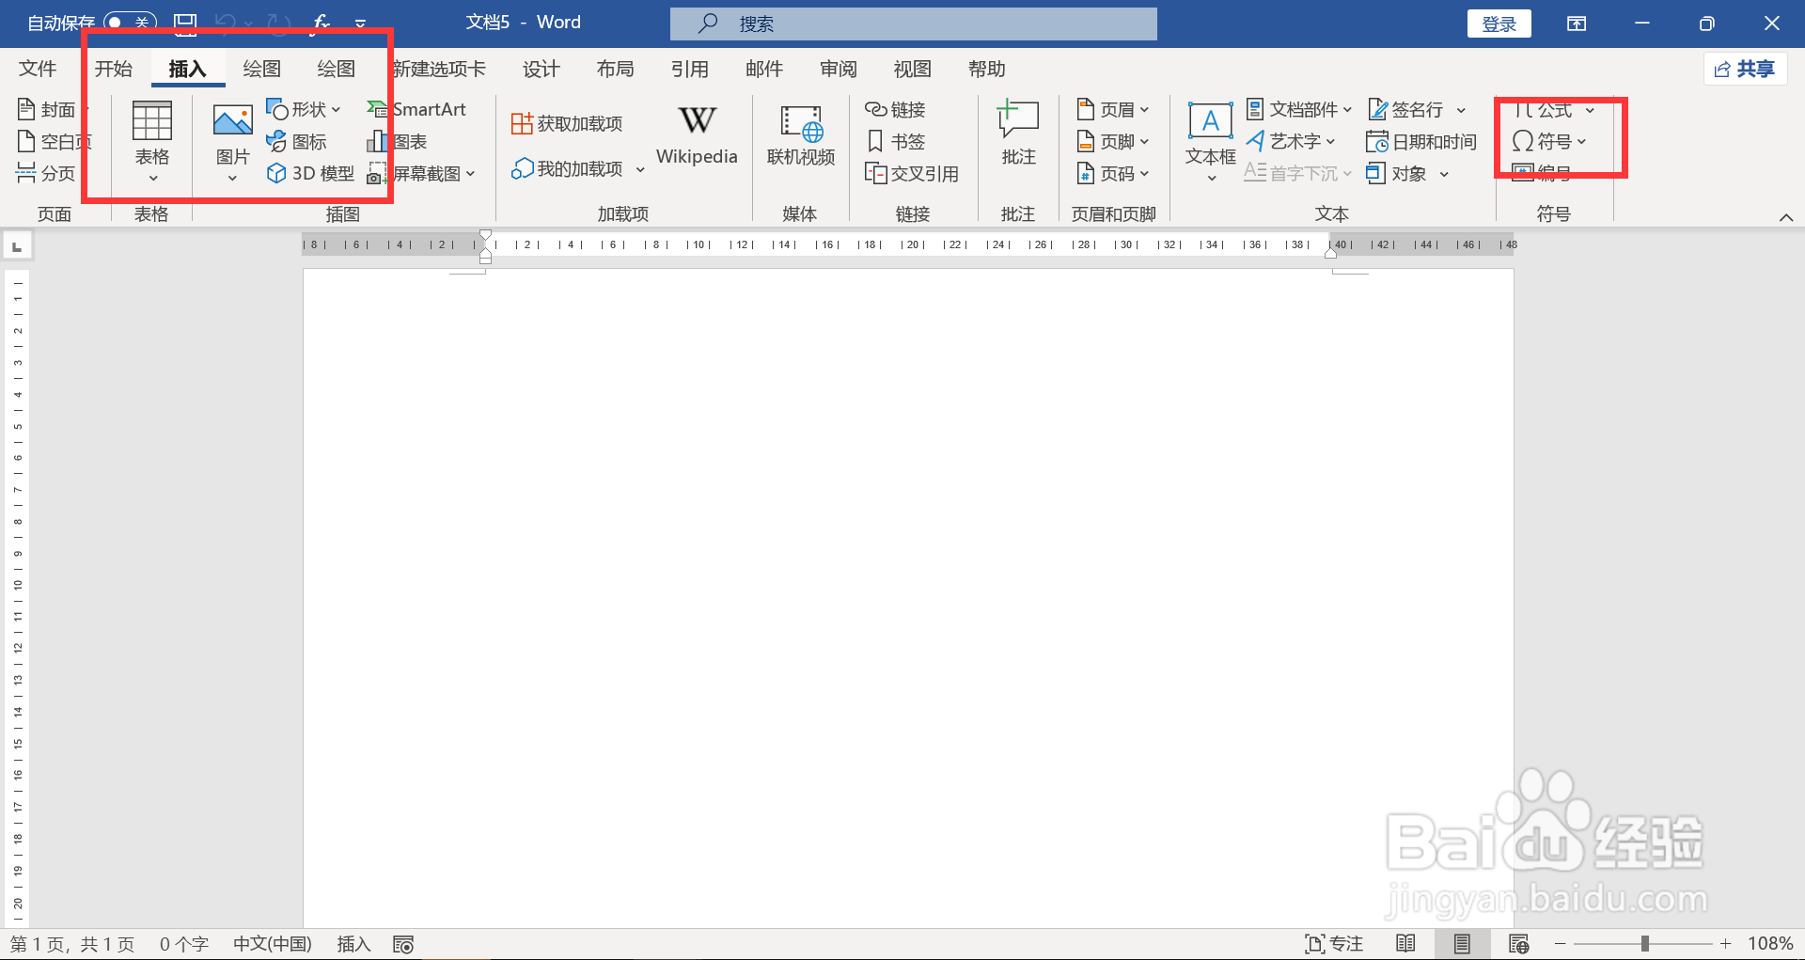Viewport: 1805px width, 960px height.
Task: Add a 书签 bookmark
Action: [895, 142]
